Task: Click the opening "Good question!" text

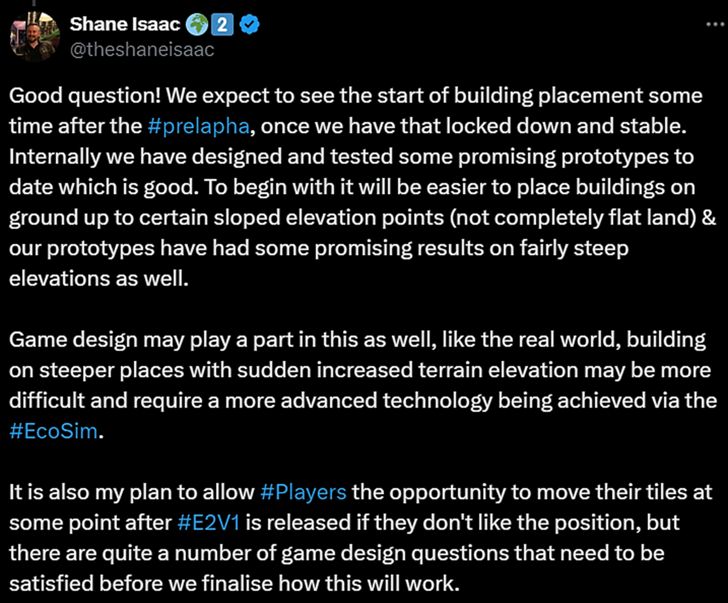Action: (x=85, y=96)
